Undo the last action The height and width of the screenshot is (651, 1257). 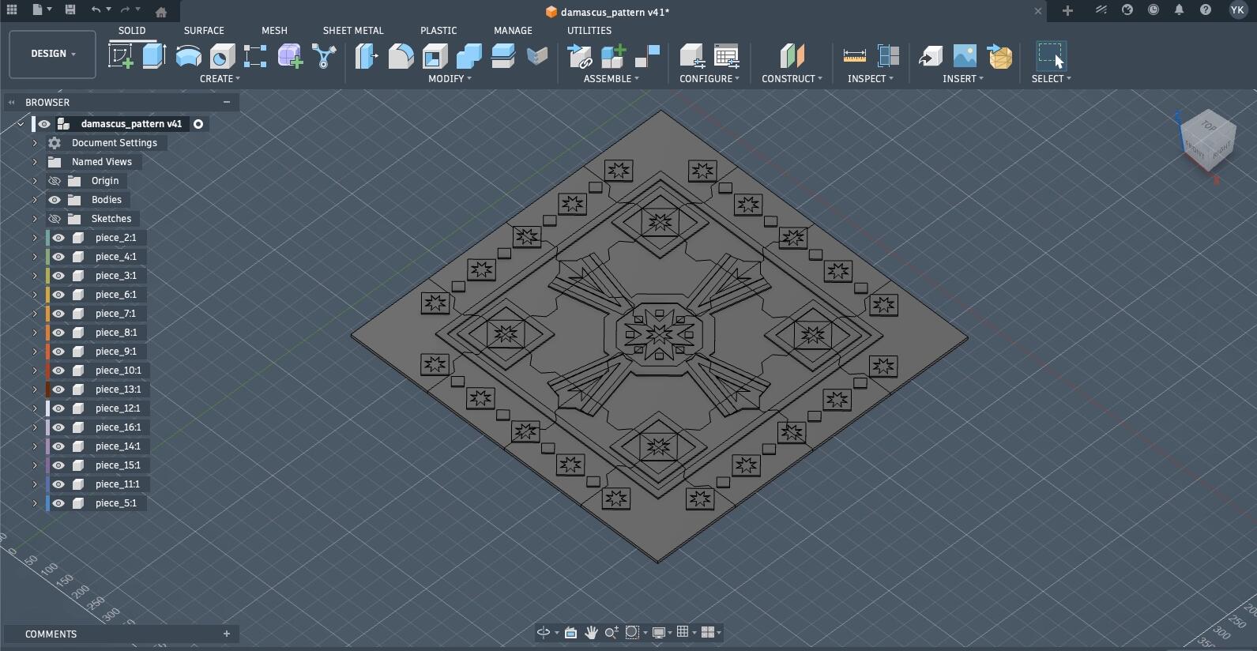coord(96,10)
